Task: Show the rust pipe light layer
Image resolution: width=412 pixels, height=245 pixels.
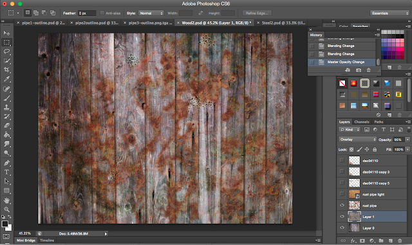Action: [342, 194]
